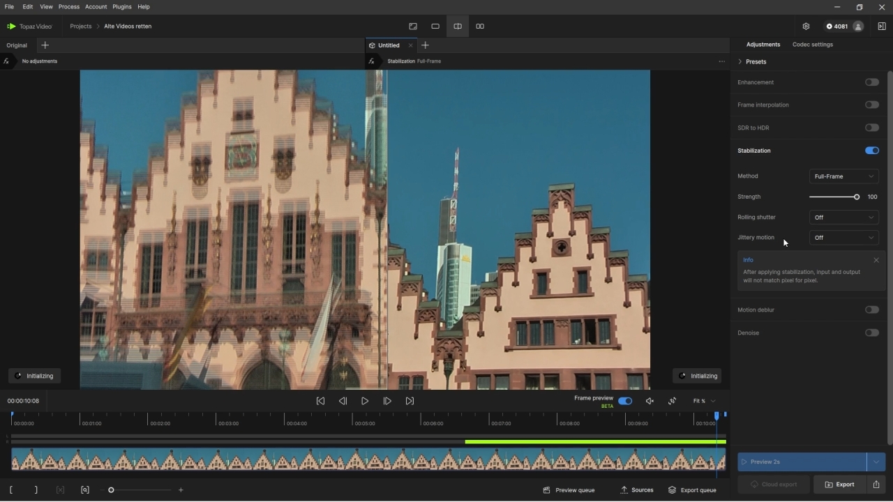Turn on SDR to HDR
This screenshot has height=502, width=893.
[x=872, y=128]
